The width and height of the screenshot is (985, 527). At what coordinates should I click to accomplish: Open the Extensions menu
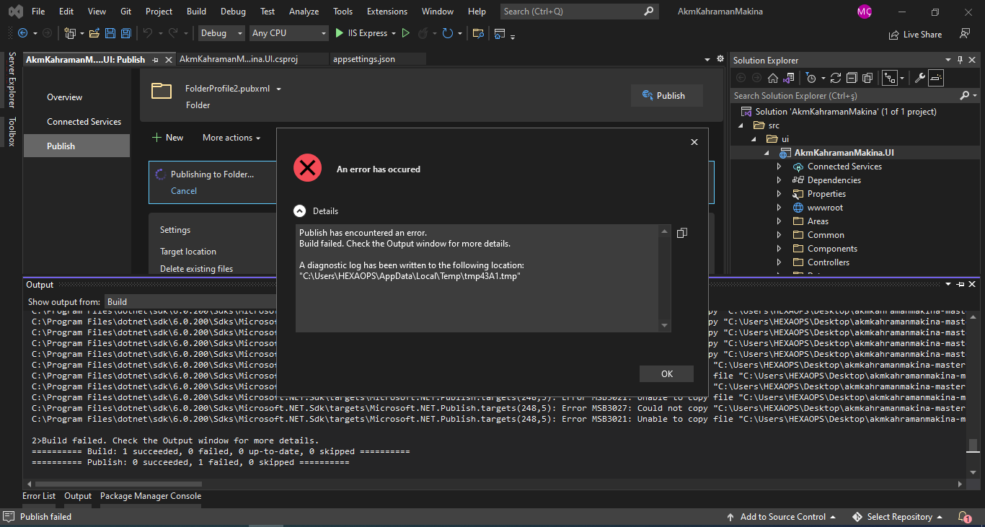point(387,12)
